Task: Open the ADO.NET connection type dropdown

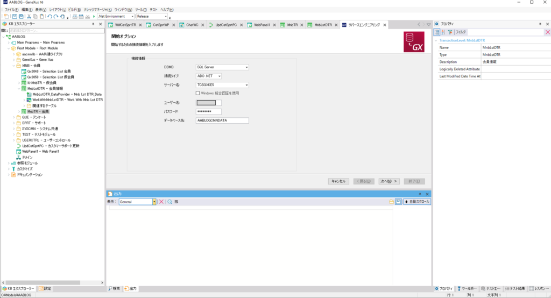Action: coord(220,76)
